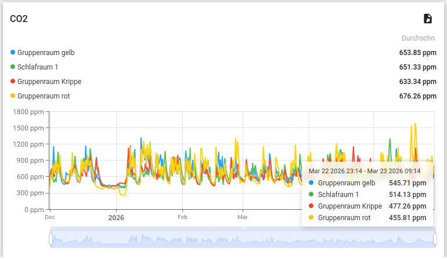
Task: Click the 1200 ppm axis label
Action: (28, 144)
